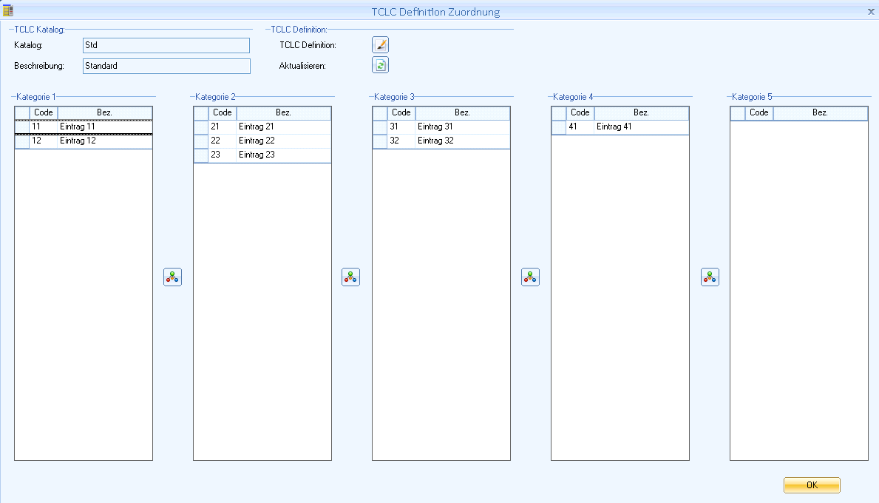Click row selector of Eintrag 11
Screen dimensions: 879x503
point(22,126)
